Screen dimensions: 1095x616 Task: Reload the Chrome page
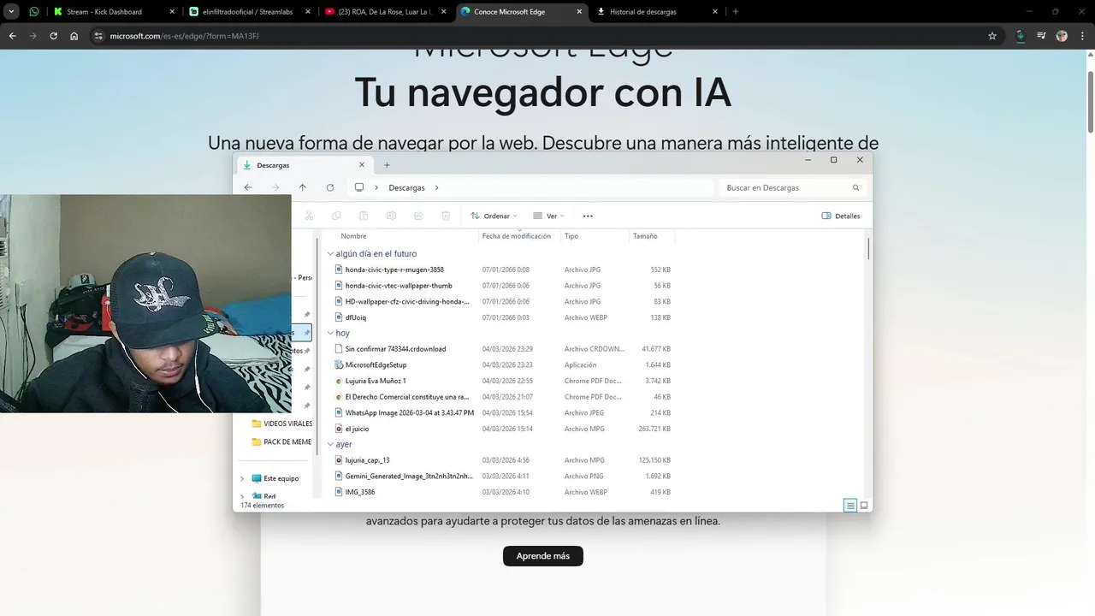53,36
